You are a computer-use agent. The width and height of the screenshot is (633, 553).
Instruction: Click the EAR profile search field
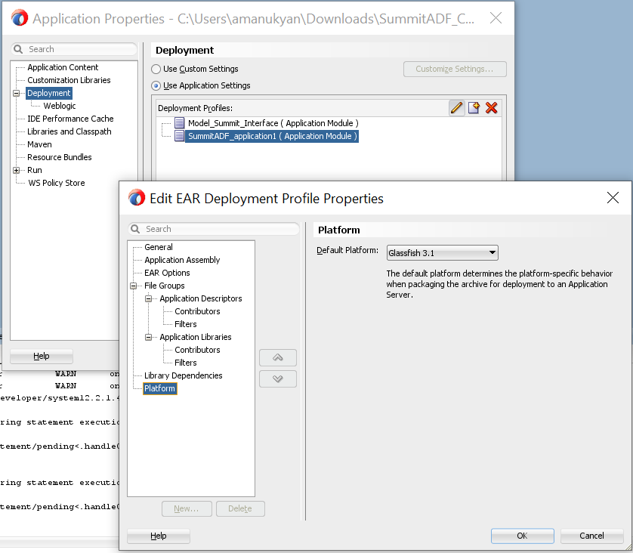tap(214, 229)
